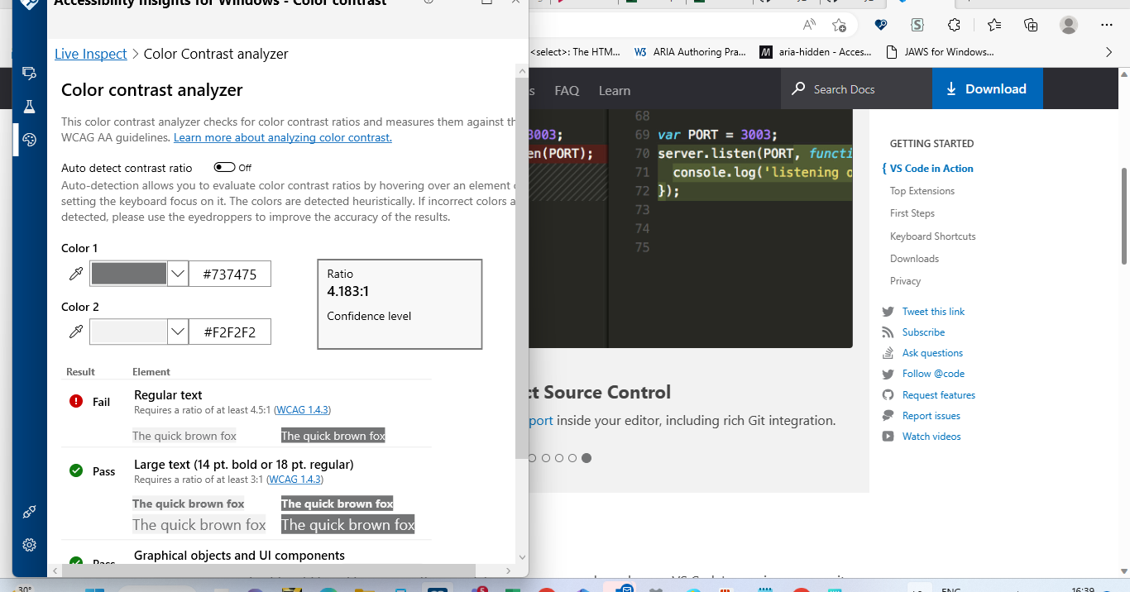Open the Color 1 dropdown

tap(178, 273)
